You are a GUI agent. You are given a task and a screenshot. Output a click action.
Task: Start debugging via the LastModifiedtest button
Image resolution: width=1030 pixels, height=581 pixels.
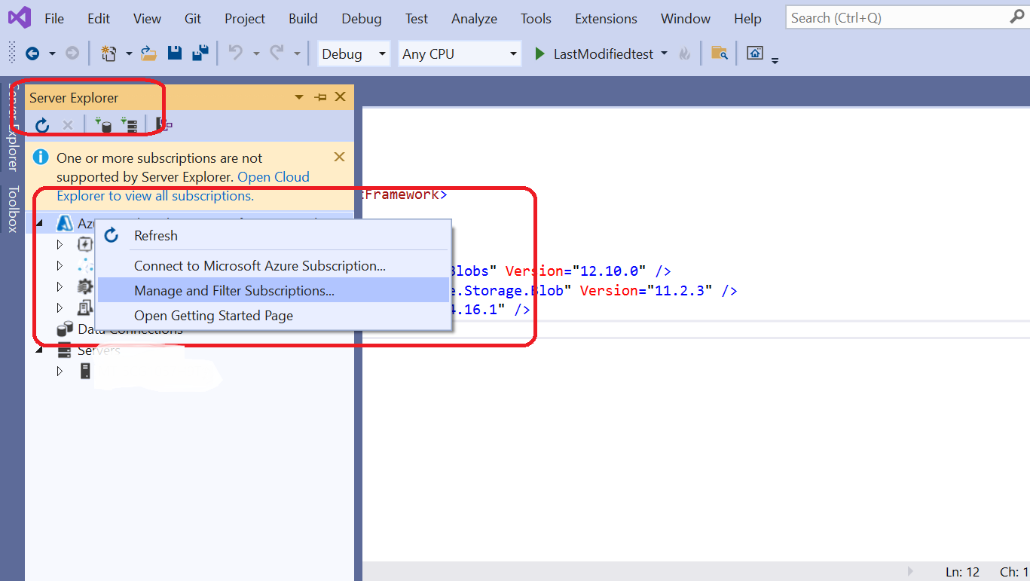coord(594,54)
